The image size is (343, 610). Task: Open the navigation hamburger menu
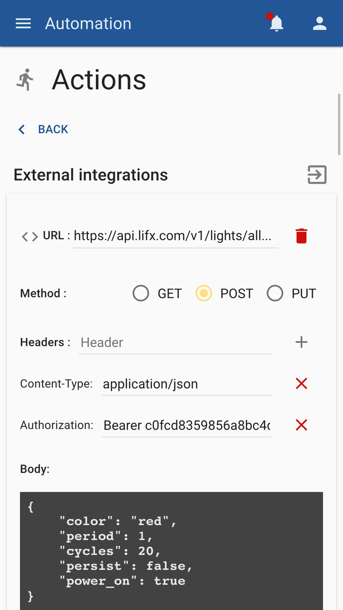pyautogui.click(x=23, y=23)
